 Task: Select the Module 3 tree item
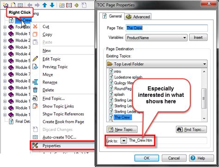[x=23, y=47]
